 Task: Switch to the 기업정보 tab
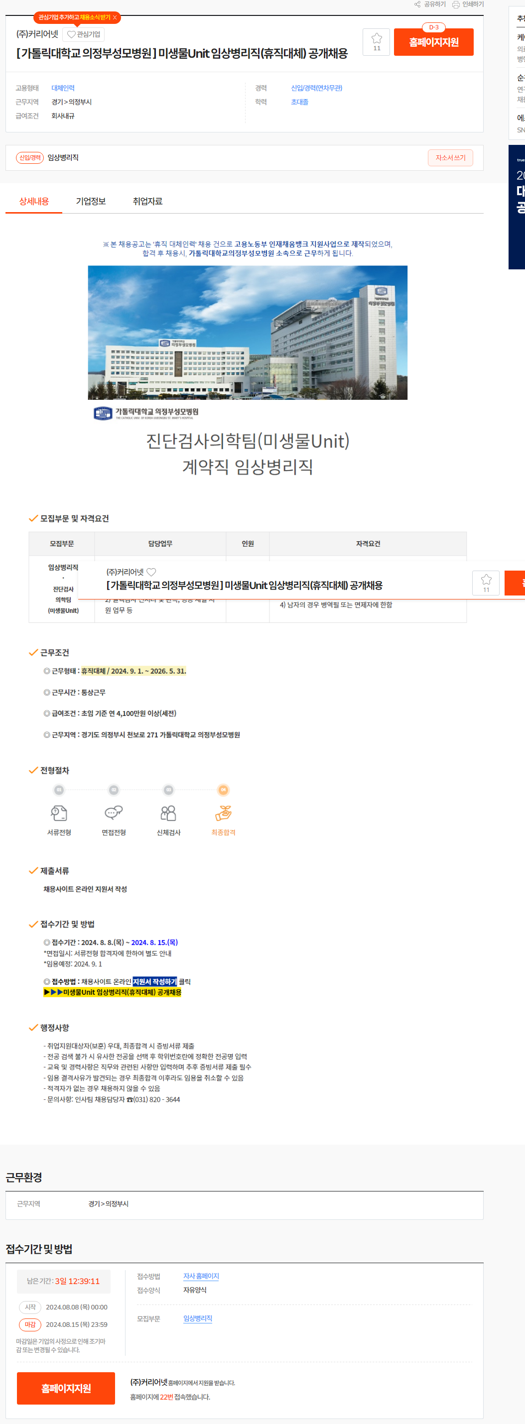(x=91, y=201)
